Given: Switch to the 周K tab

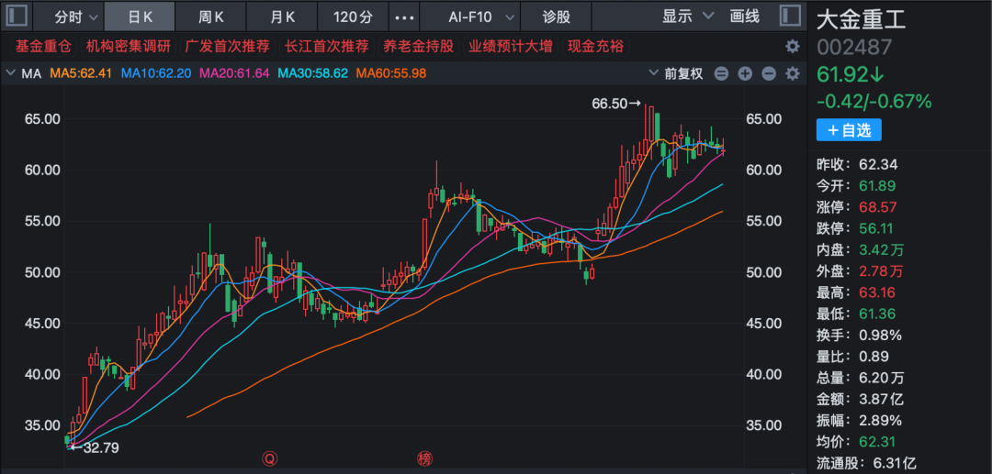Looking at the screenshot, I should point(212,17).
